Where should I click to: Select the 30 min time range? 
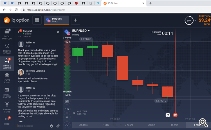pyautogui.click(x=152, y=125)
